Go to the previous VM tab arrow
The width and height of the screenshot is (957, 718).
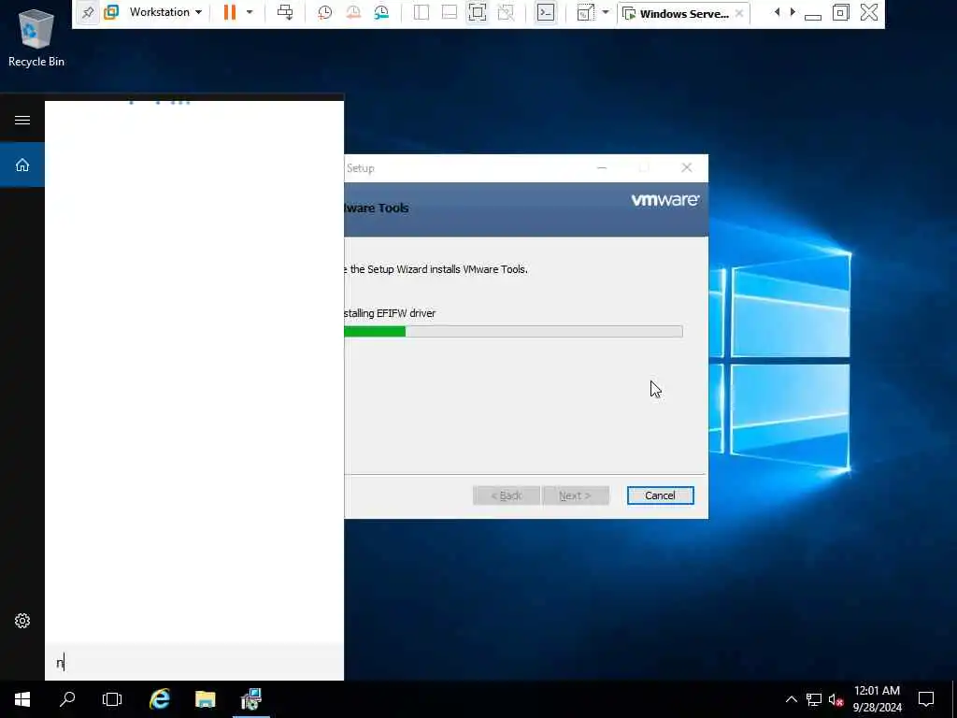pyautogui.click(x=777, y=12)
